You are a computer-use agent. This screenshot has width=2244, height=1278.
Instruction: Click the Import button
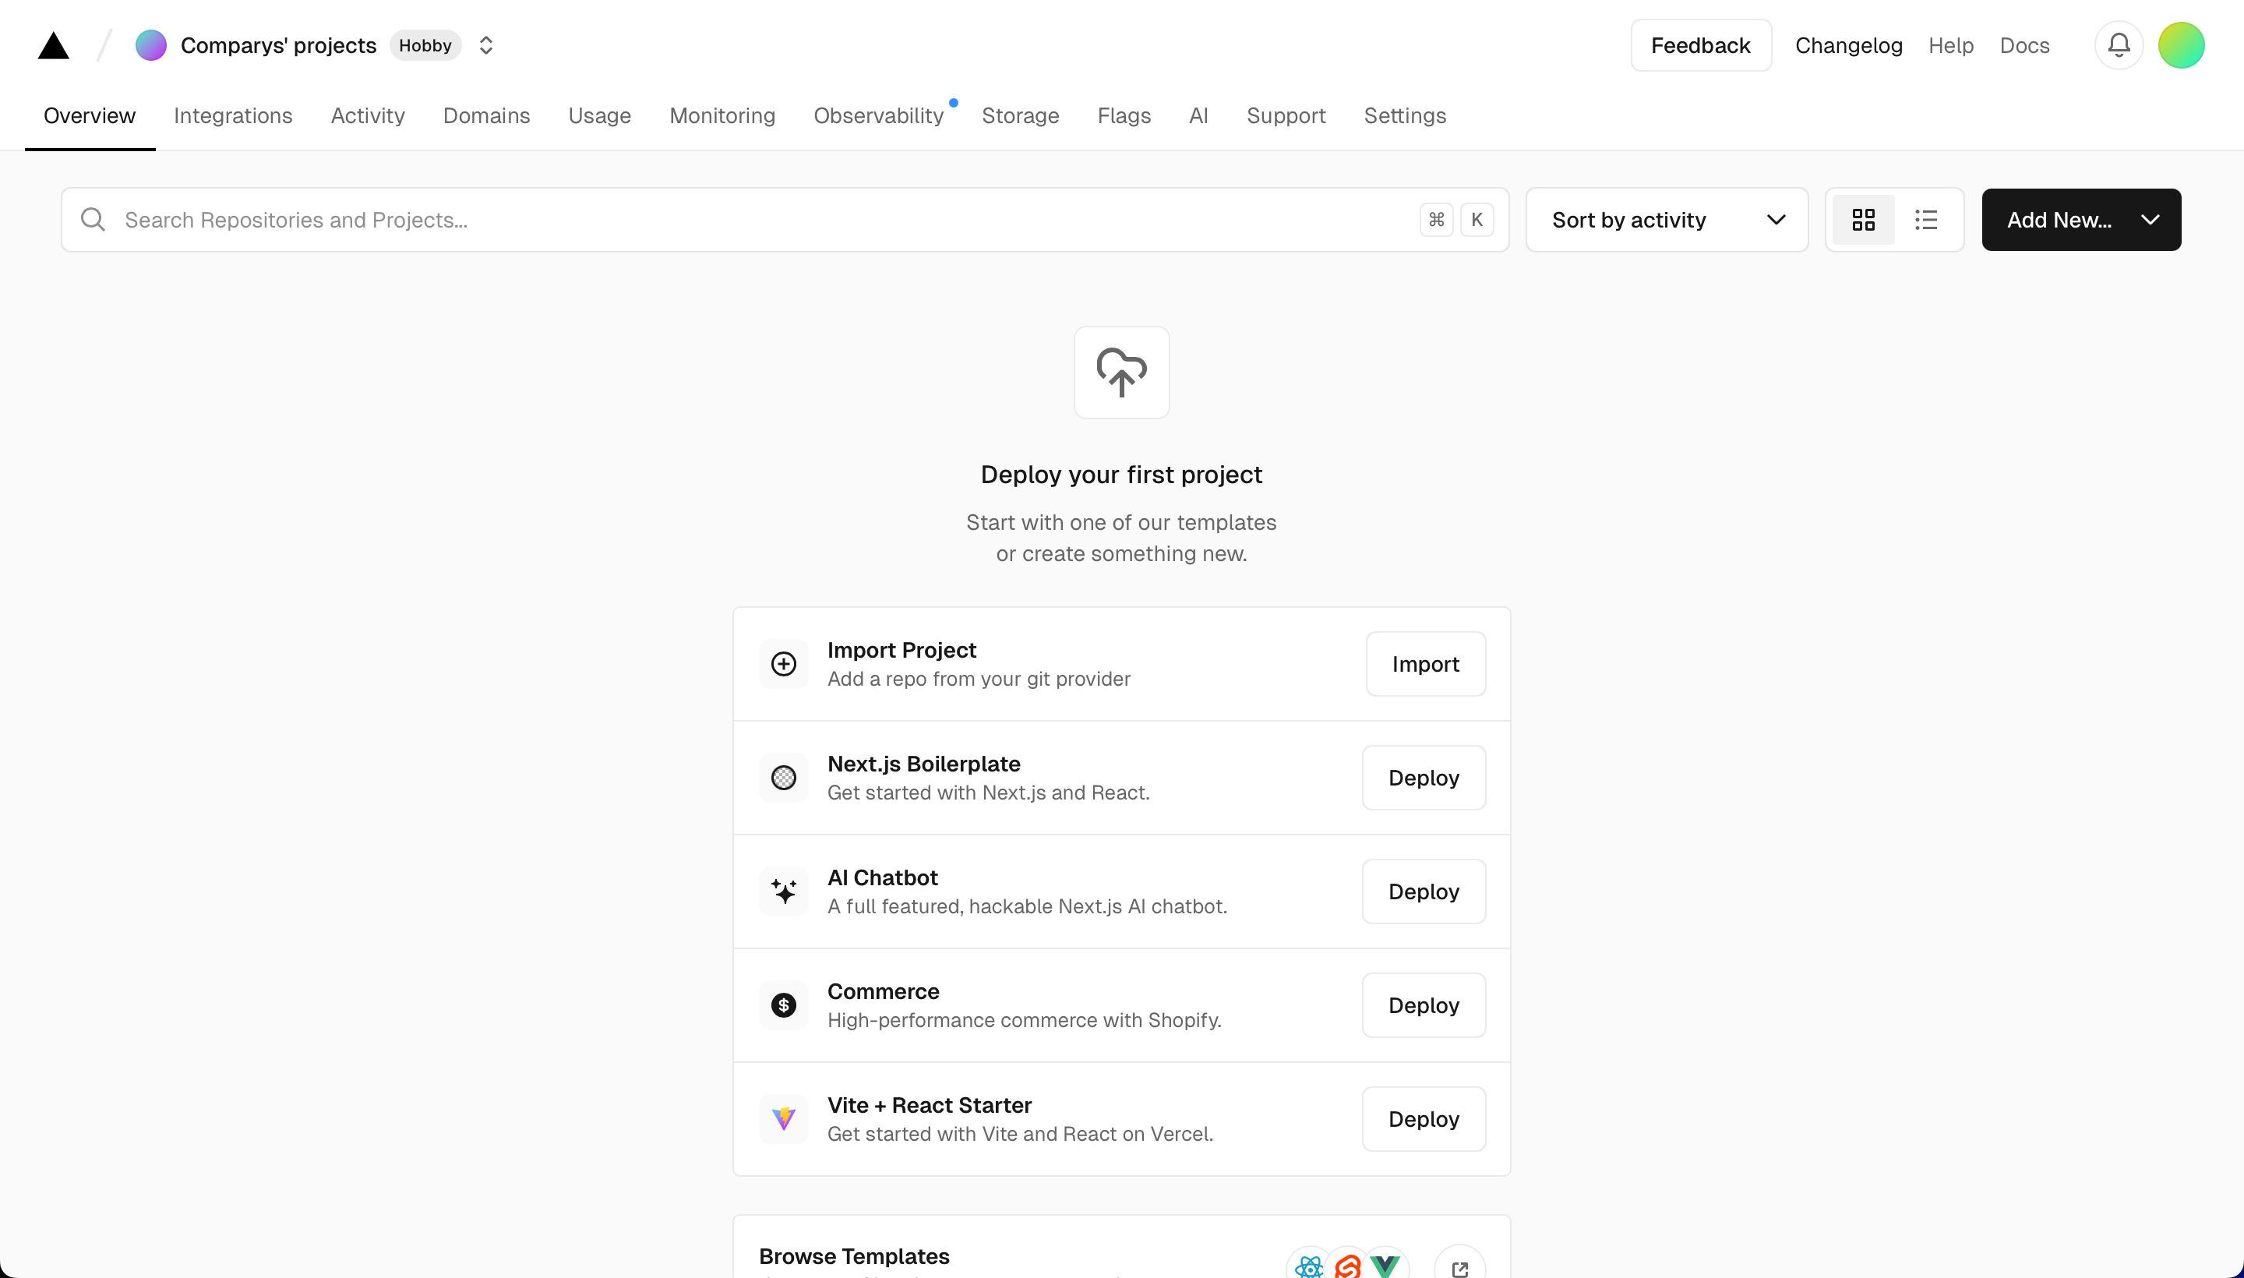pyautogui.click(x=1425, y=664)
